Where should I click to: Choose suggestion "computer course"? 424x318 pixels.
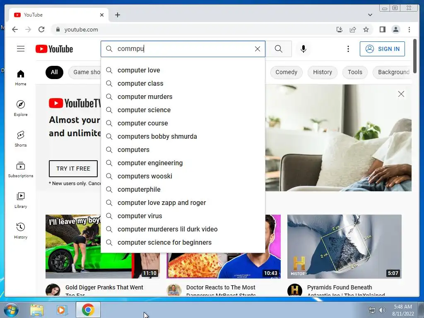[183, 123]
